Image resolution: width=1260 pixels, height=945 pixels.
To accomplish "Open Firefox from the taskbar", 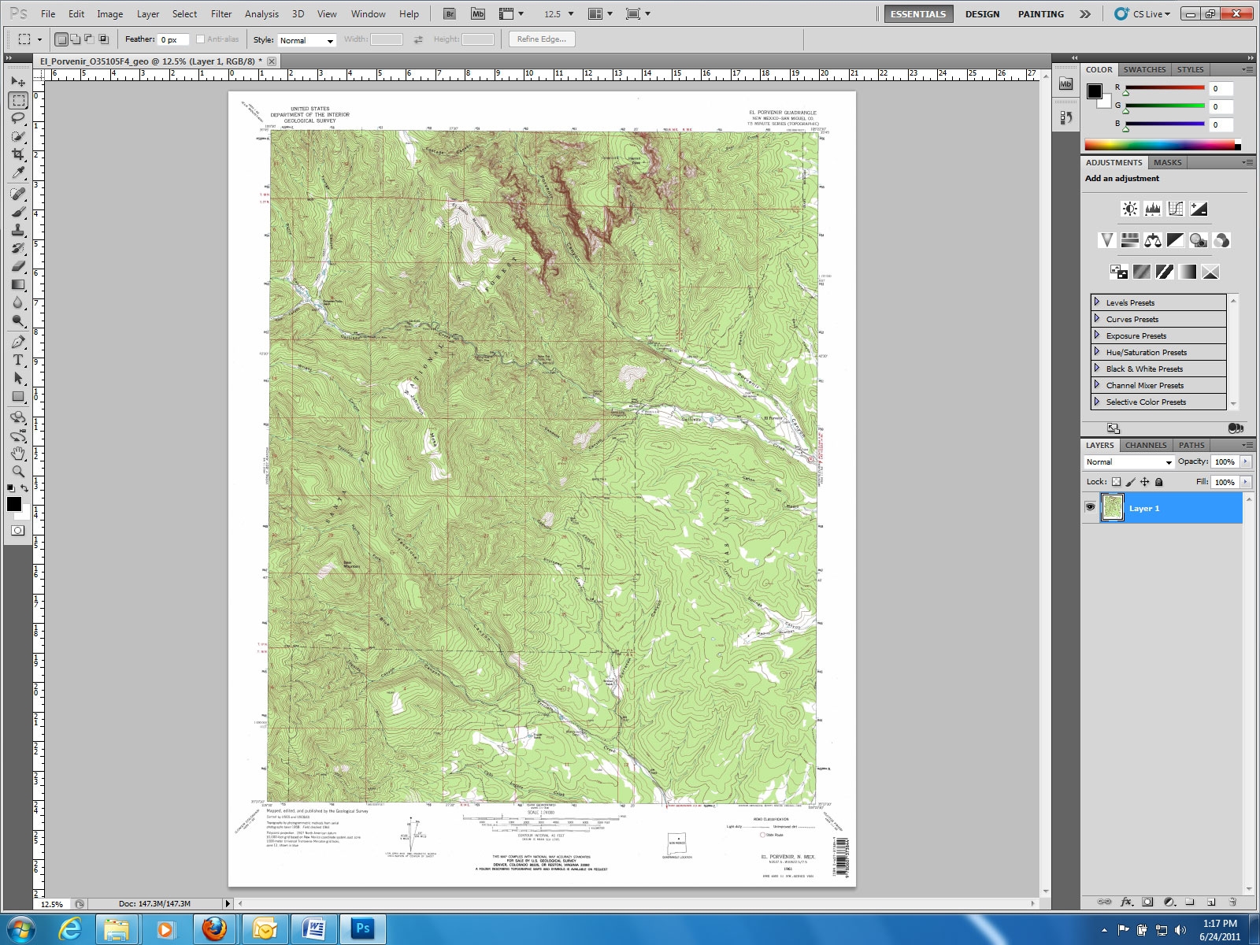I will tap(214, 929).
